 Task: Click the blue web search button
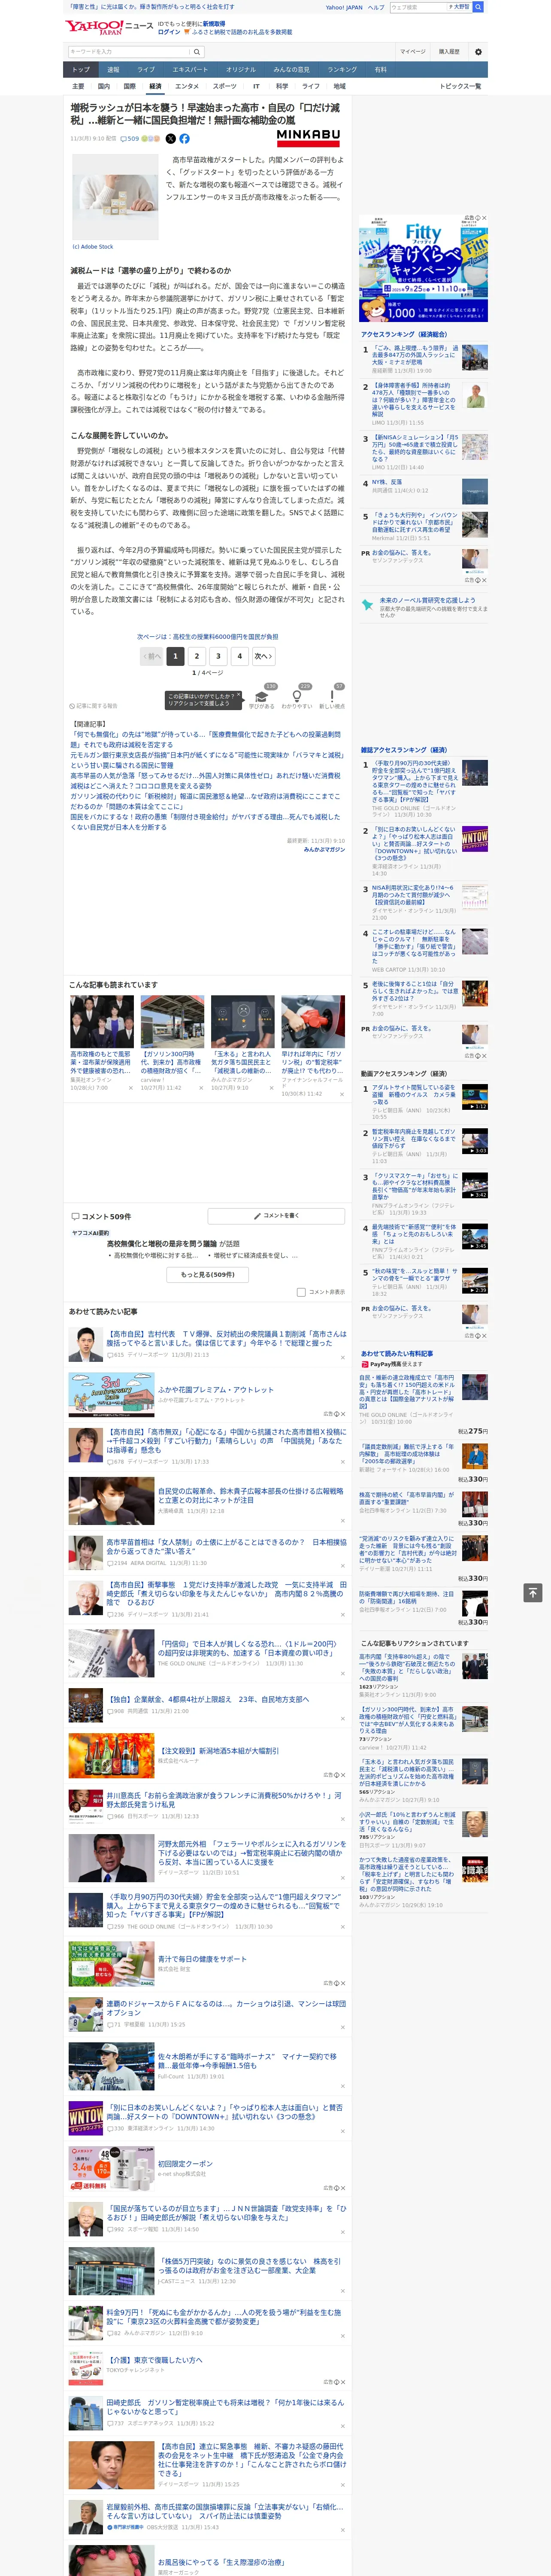point(478,7)
